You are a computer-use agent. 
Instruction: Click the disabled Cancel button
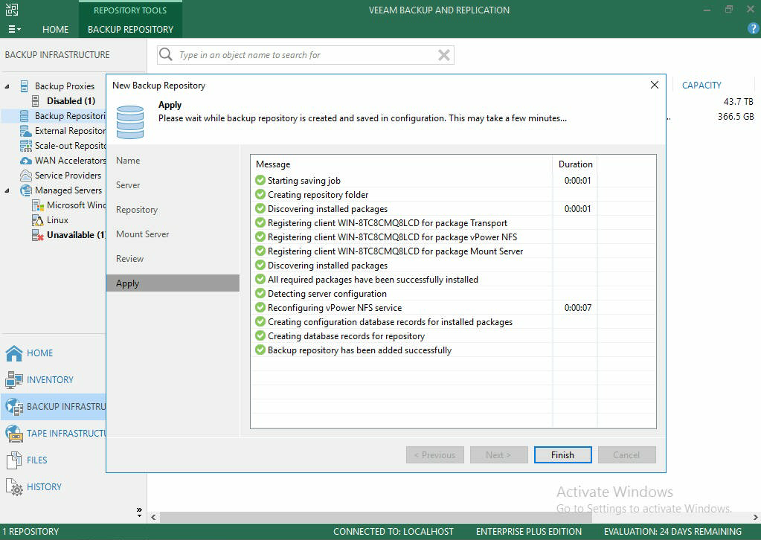pyautogui.click(x=626, y=455)
